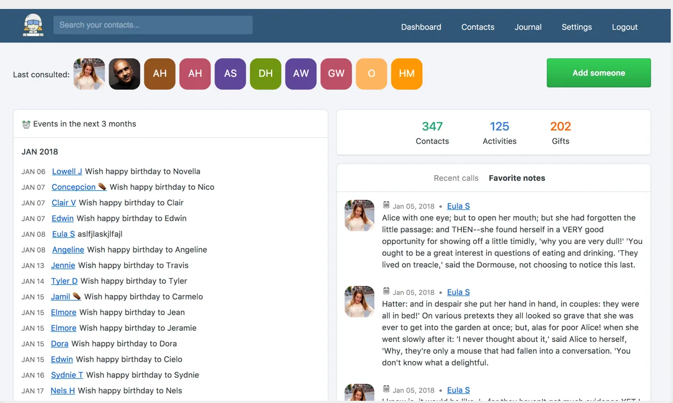Open Edwin link for Edwin's birthday

click(63, 218)
